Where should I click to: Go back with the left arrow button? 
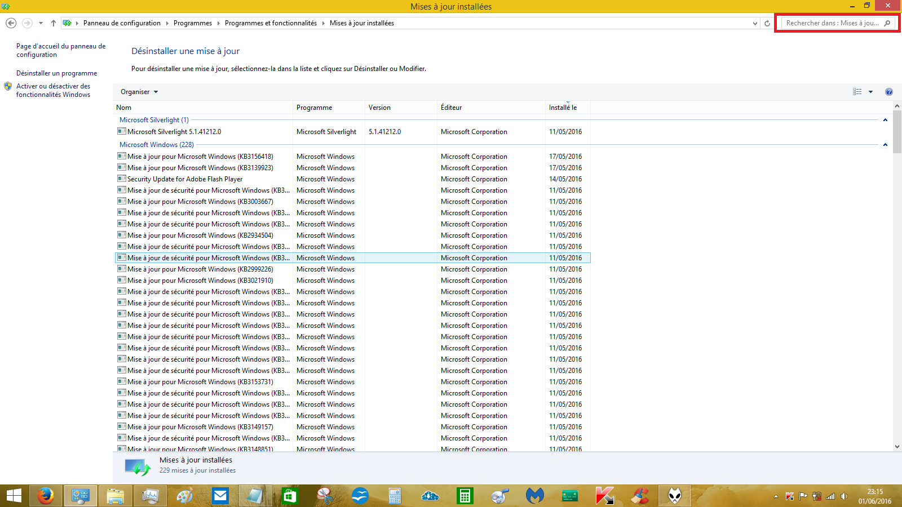click(x=11, y=23)
